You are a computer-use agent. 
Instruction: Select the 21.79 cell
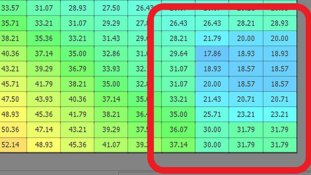pos(212,39)
